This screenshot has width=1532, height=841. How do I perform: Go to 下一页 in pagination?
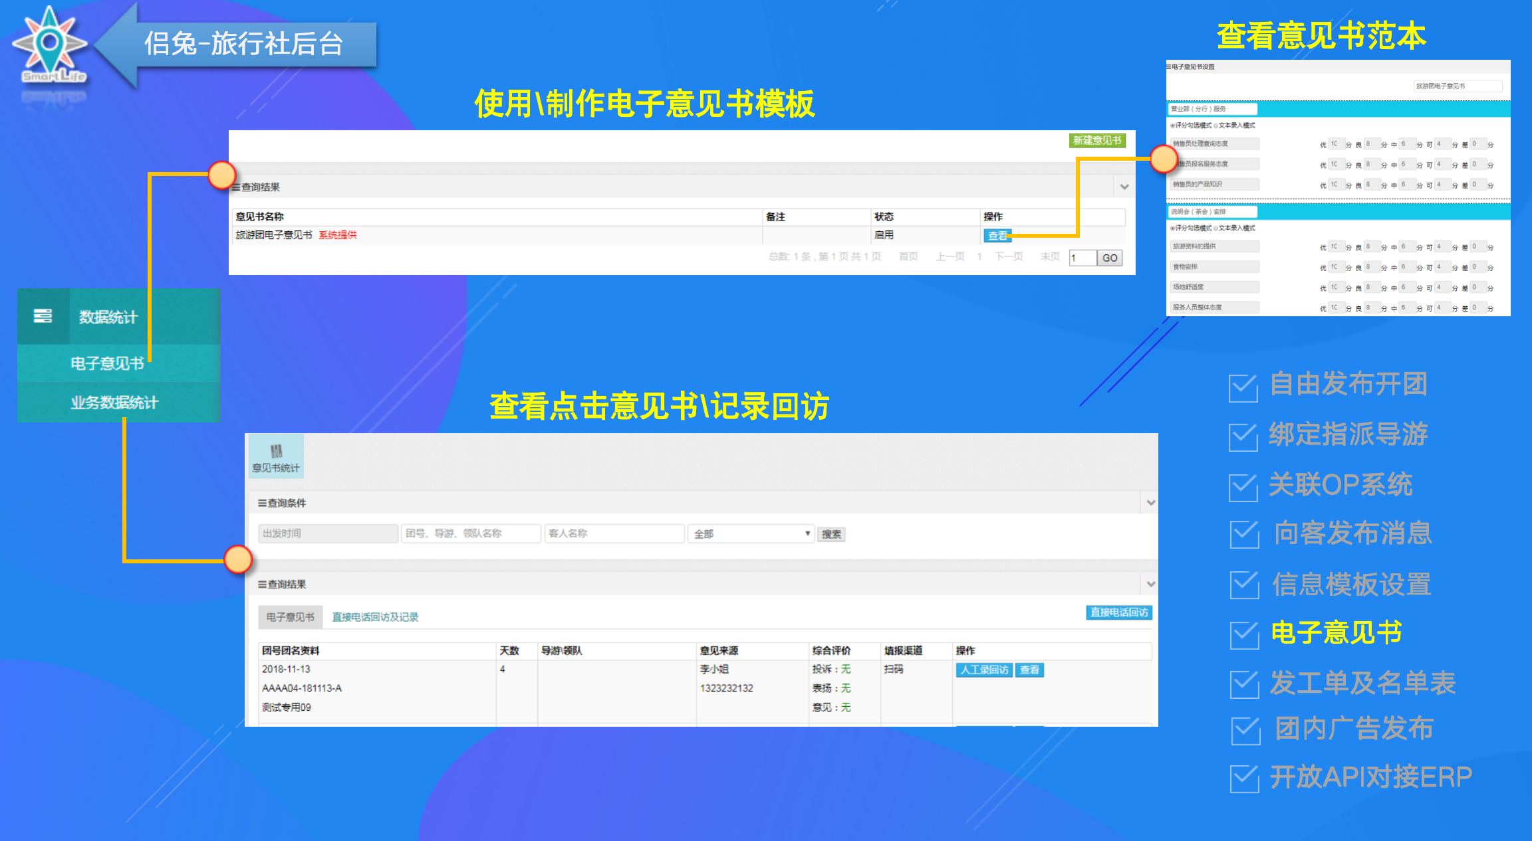tap(1009, 256)
